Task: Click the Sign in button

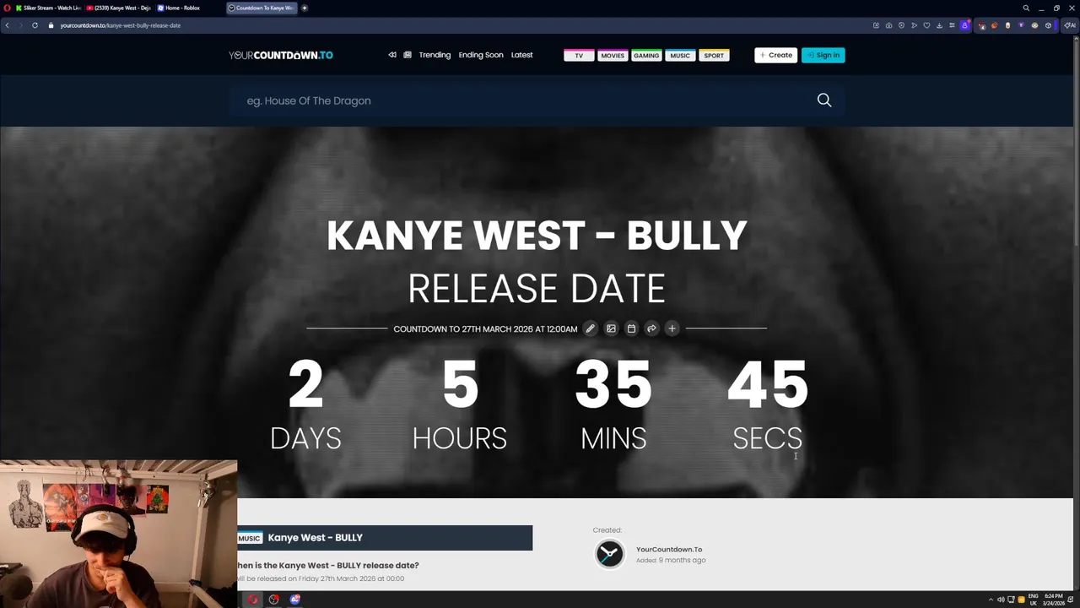Action: pos(823,55)
